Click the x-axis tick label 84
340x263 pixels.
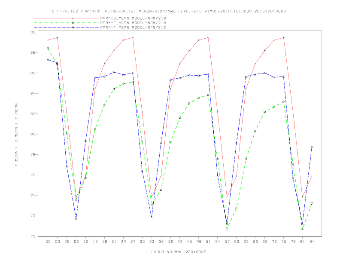tap(312, 242)
